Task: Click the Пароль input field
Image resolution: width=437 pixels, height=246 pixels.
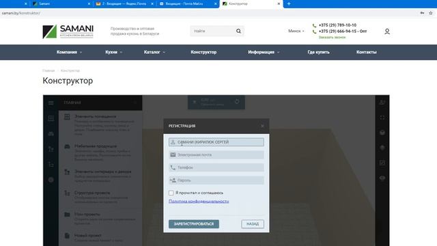Action: point(216,180)
